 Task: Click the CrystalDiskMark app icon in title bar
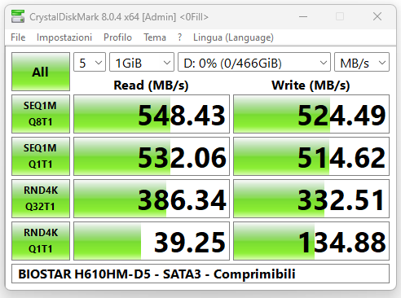(18, 16)
